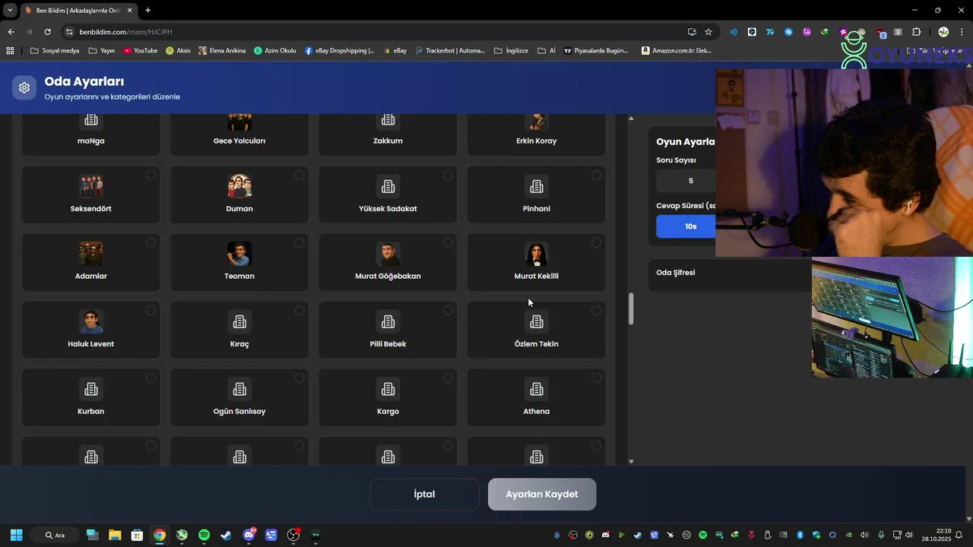
Task: Click the Ayarları Kaydet button
Action: (x=542, y=494)
